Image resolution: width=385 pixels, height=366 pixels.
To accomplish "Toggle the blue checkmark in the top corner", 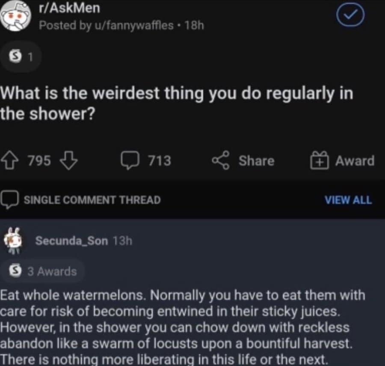I will point(350,15).
